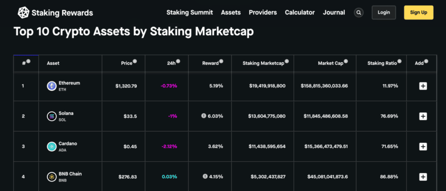Click the BNB Chain coin icon

coord(51,177)
